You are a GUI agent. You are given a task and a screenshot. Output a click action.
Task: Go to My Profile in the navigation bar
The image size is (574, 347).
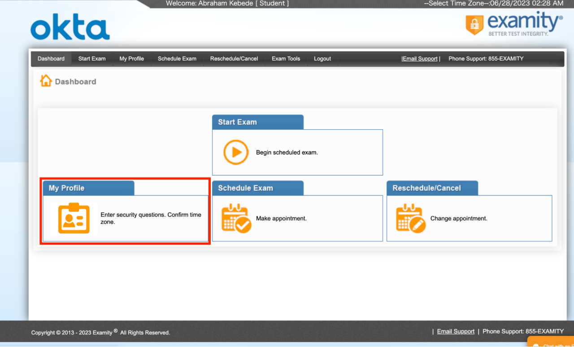tap(131, 59)
